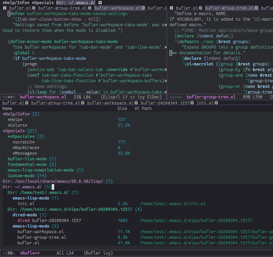
Task: Click the VC column header
Action: 137,109
